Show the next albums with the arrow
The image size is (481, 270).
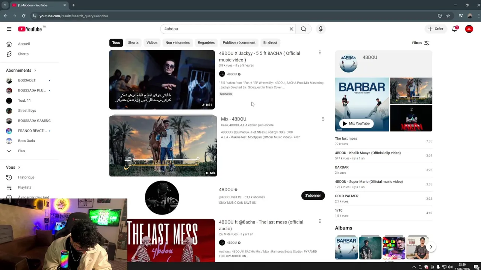pyautogui.click(x=431, y=247)
